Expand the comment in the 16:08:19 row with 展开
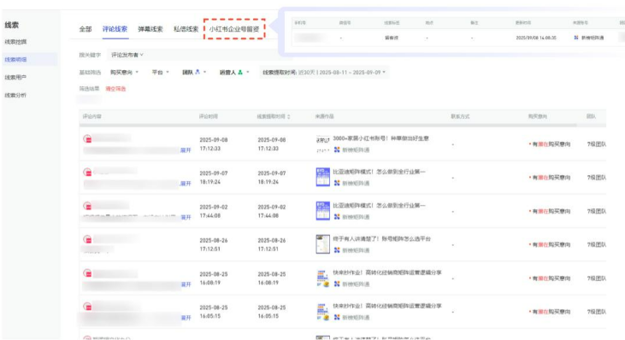 tap(186, 284)
